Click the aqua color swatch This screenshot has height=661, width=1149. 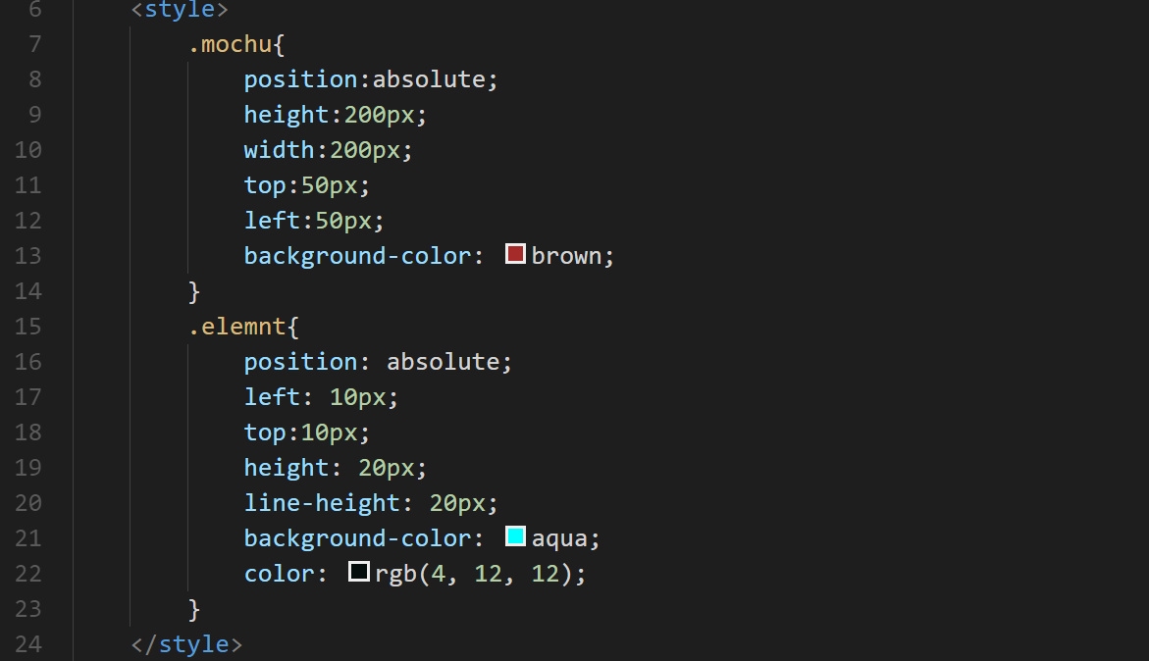coord(516,536)
